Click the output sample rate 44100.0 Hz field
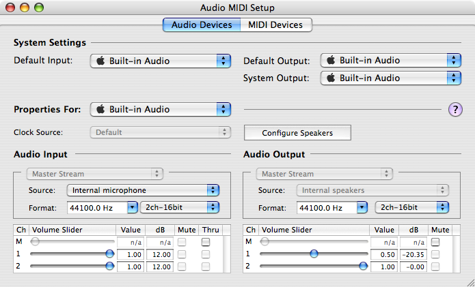475x287 pixels. click(327, 208)
